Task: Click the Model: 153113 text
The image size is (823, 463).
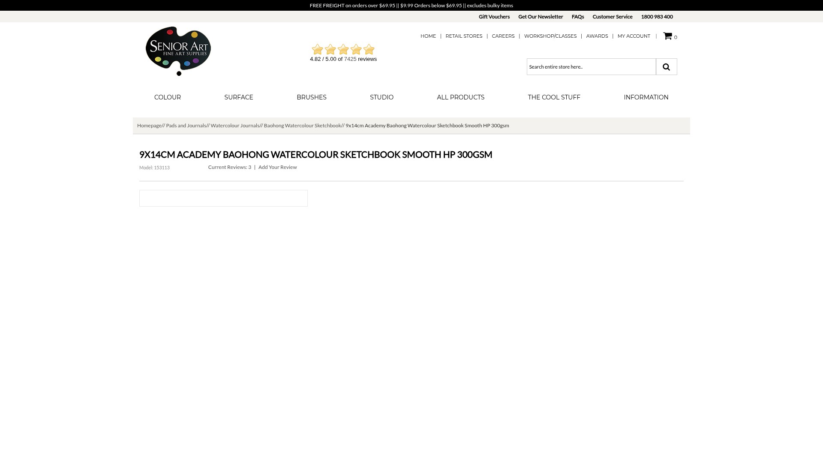Action: 154,168
